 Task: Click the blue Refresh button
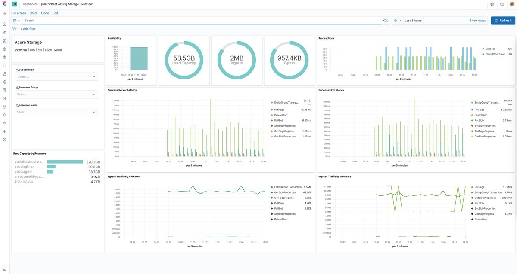[503, 21]
